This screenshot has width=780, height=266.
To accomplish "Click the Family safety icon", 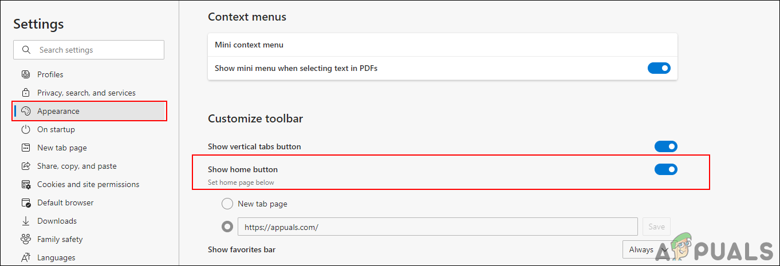I will (26, 239).
